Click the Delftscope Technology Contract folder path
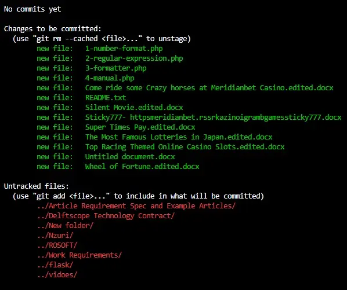Image resolution: width=347 pixels, height=290 pixels. 106,216
